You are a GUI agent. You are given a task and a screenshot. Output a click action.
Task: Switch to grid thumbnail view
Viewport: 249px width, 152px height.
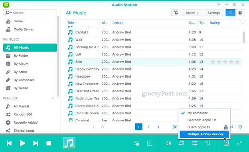(240, 13)
